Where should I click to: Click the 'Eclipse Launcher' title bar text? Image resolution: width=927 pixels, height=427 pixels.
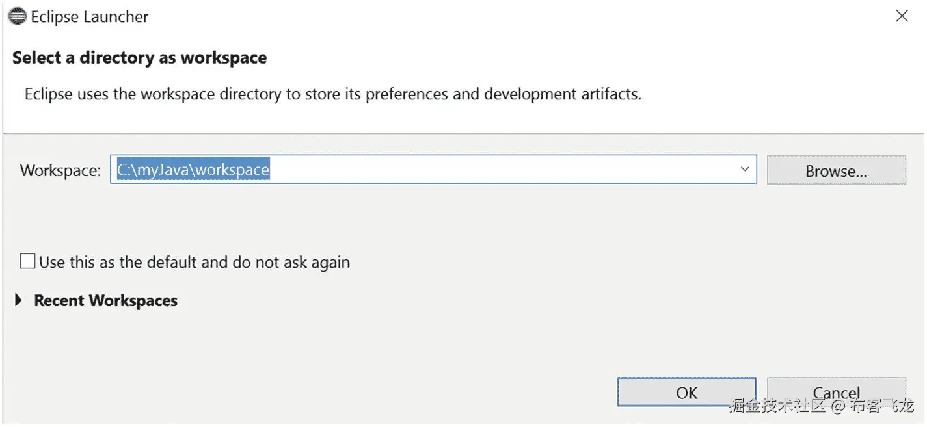[x=90, y=17]
